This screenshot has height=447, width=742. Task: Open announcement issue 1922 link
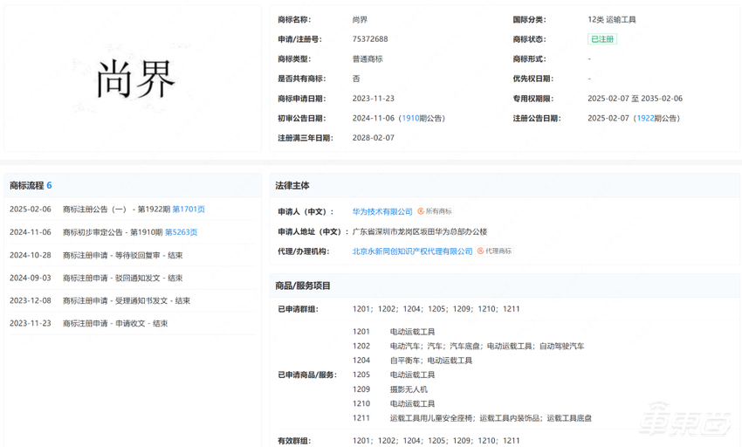(645, 119)
